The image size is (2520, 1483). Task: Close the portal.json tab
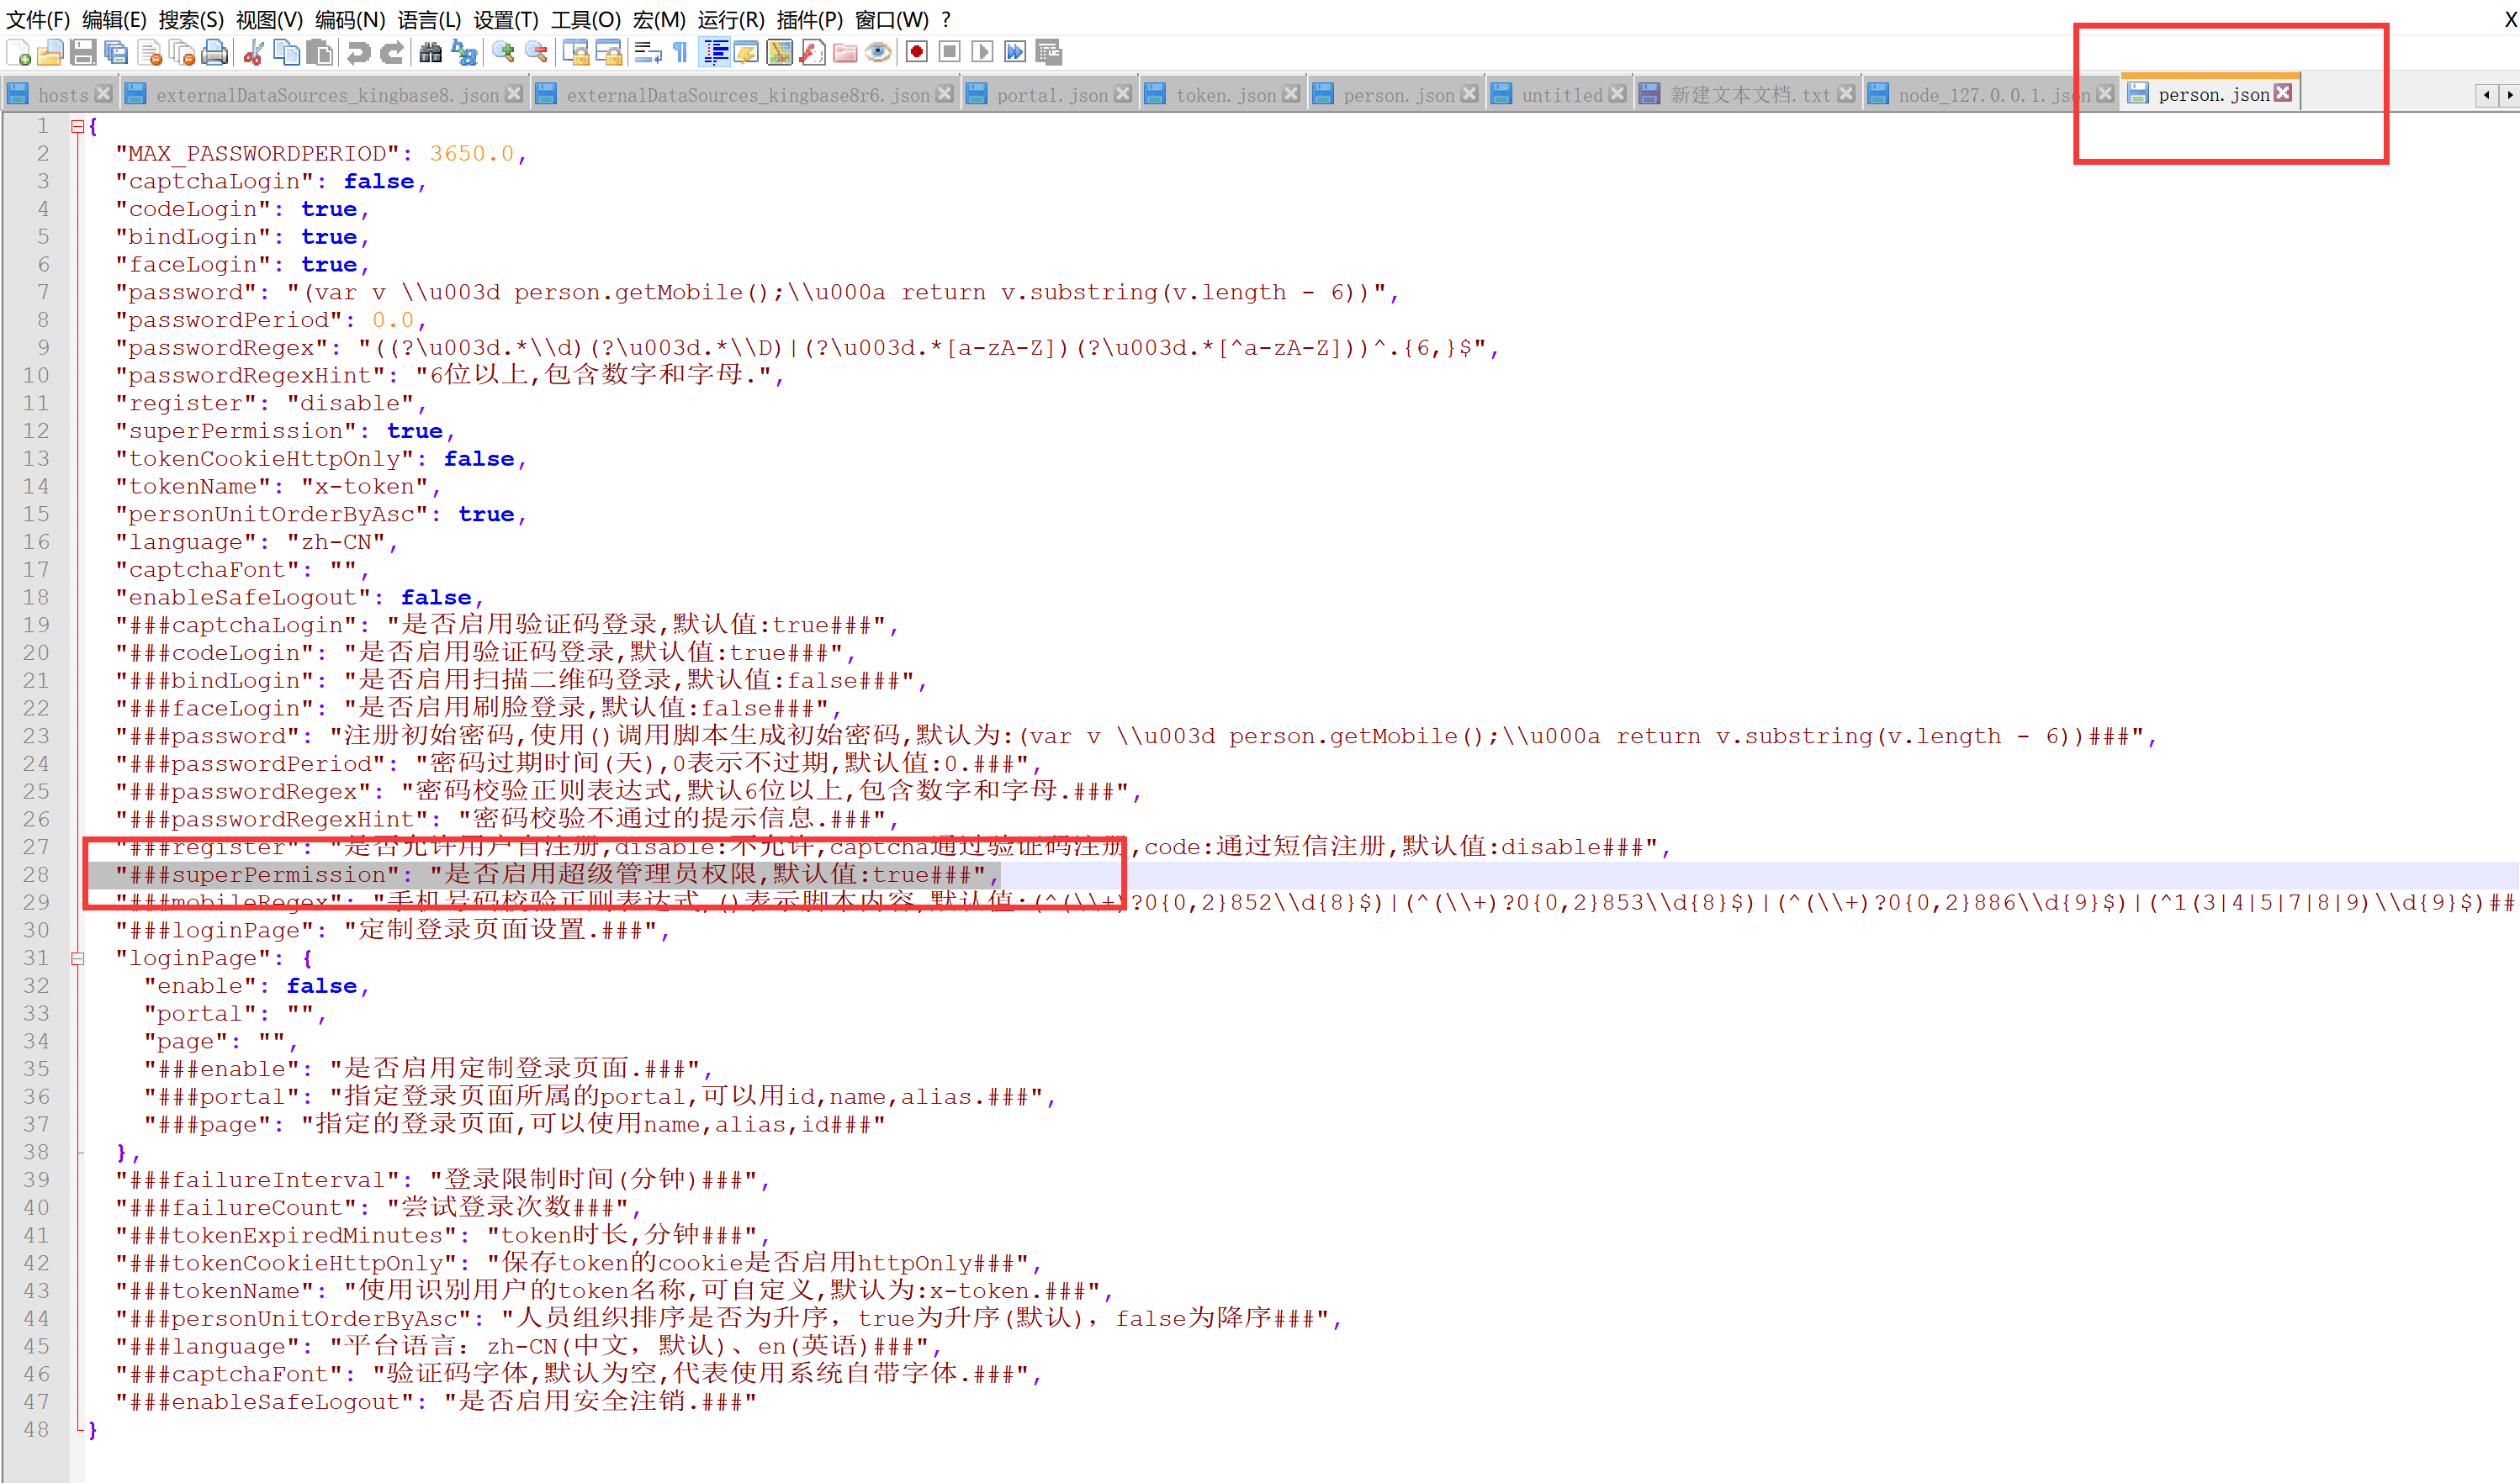1122,94
